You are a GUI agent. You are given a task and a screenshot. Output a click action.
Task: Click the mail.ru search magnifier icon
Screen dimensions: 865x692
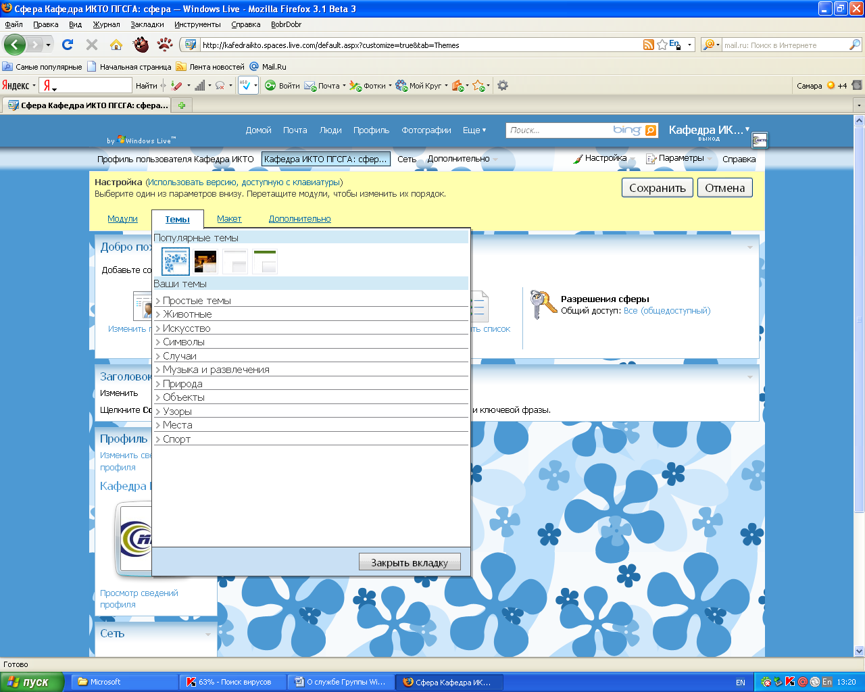coord(855,45)
